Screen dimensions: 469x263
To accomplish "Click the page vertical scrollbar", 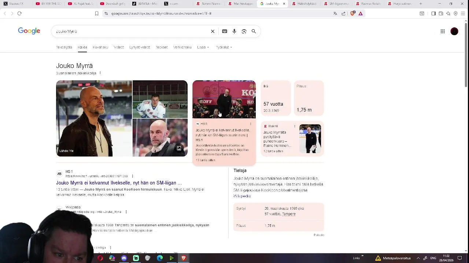I will click(x=466, y=55).
